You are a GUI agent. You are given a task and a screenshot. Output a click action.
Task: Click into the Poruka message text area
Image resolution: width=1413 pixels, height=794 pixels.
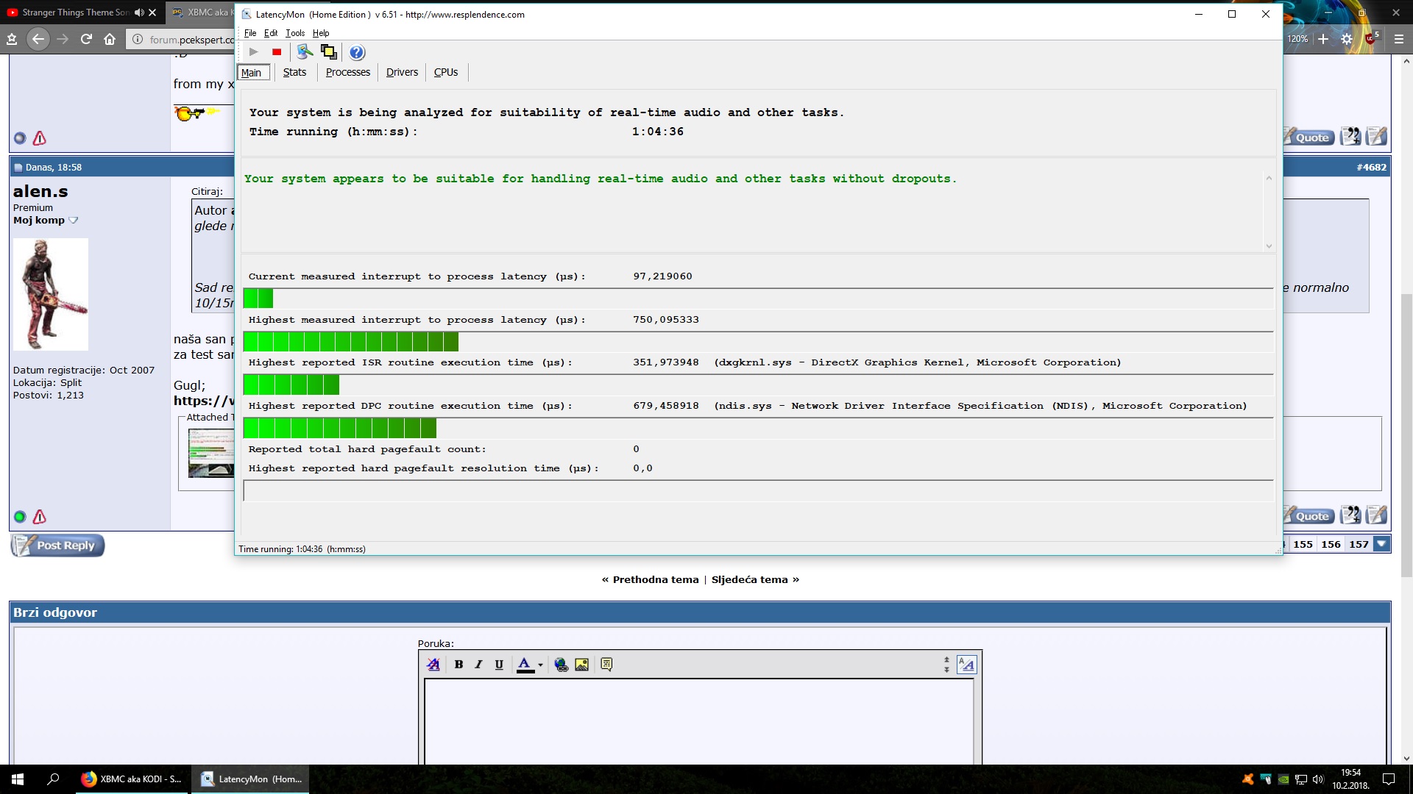click(699, 720)
